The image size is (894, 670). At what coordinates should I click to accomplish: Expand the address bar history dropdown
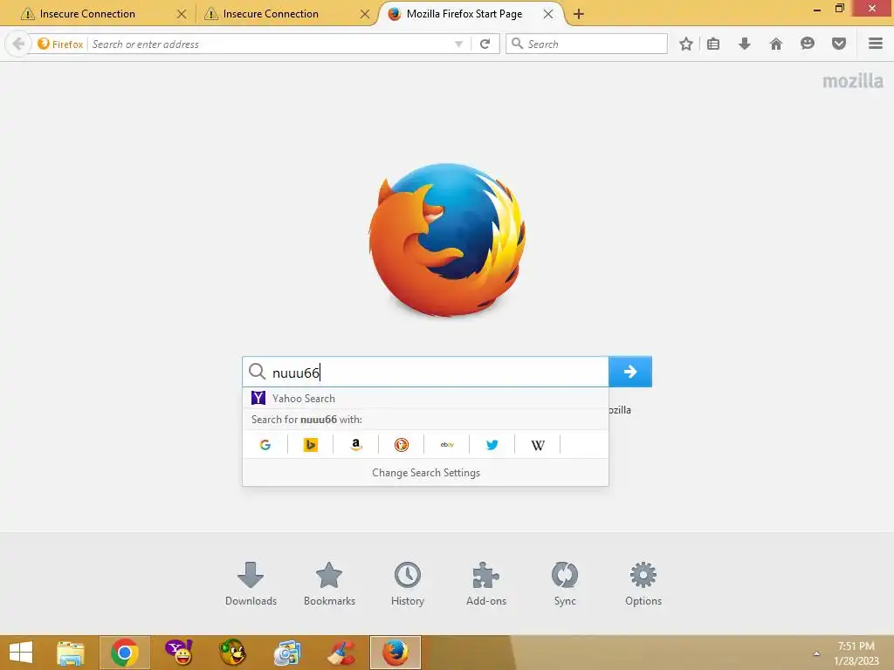point(458,44)
